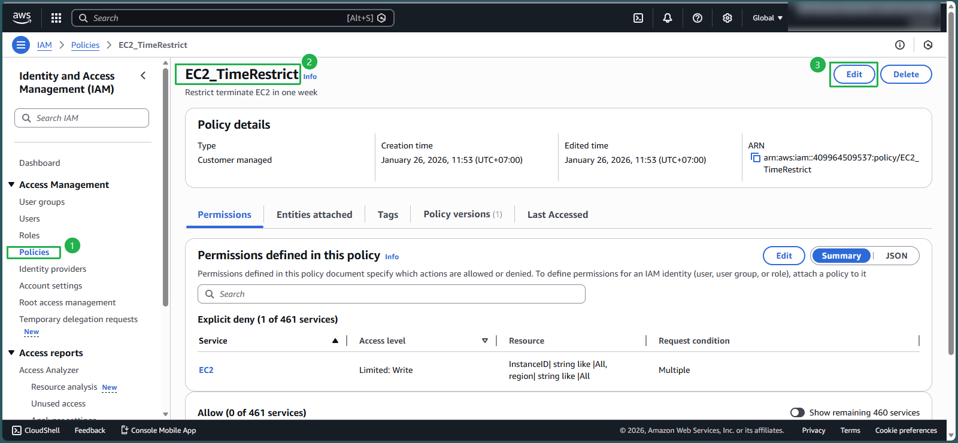The width and height of the screenshot is (958, 443).
Task: Open the EC2 service link in table
Action: 206,370
